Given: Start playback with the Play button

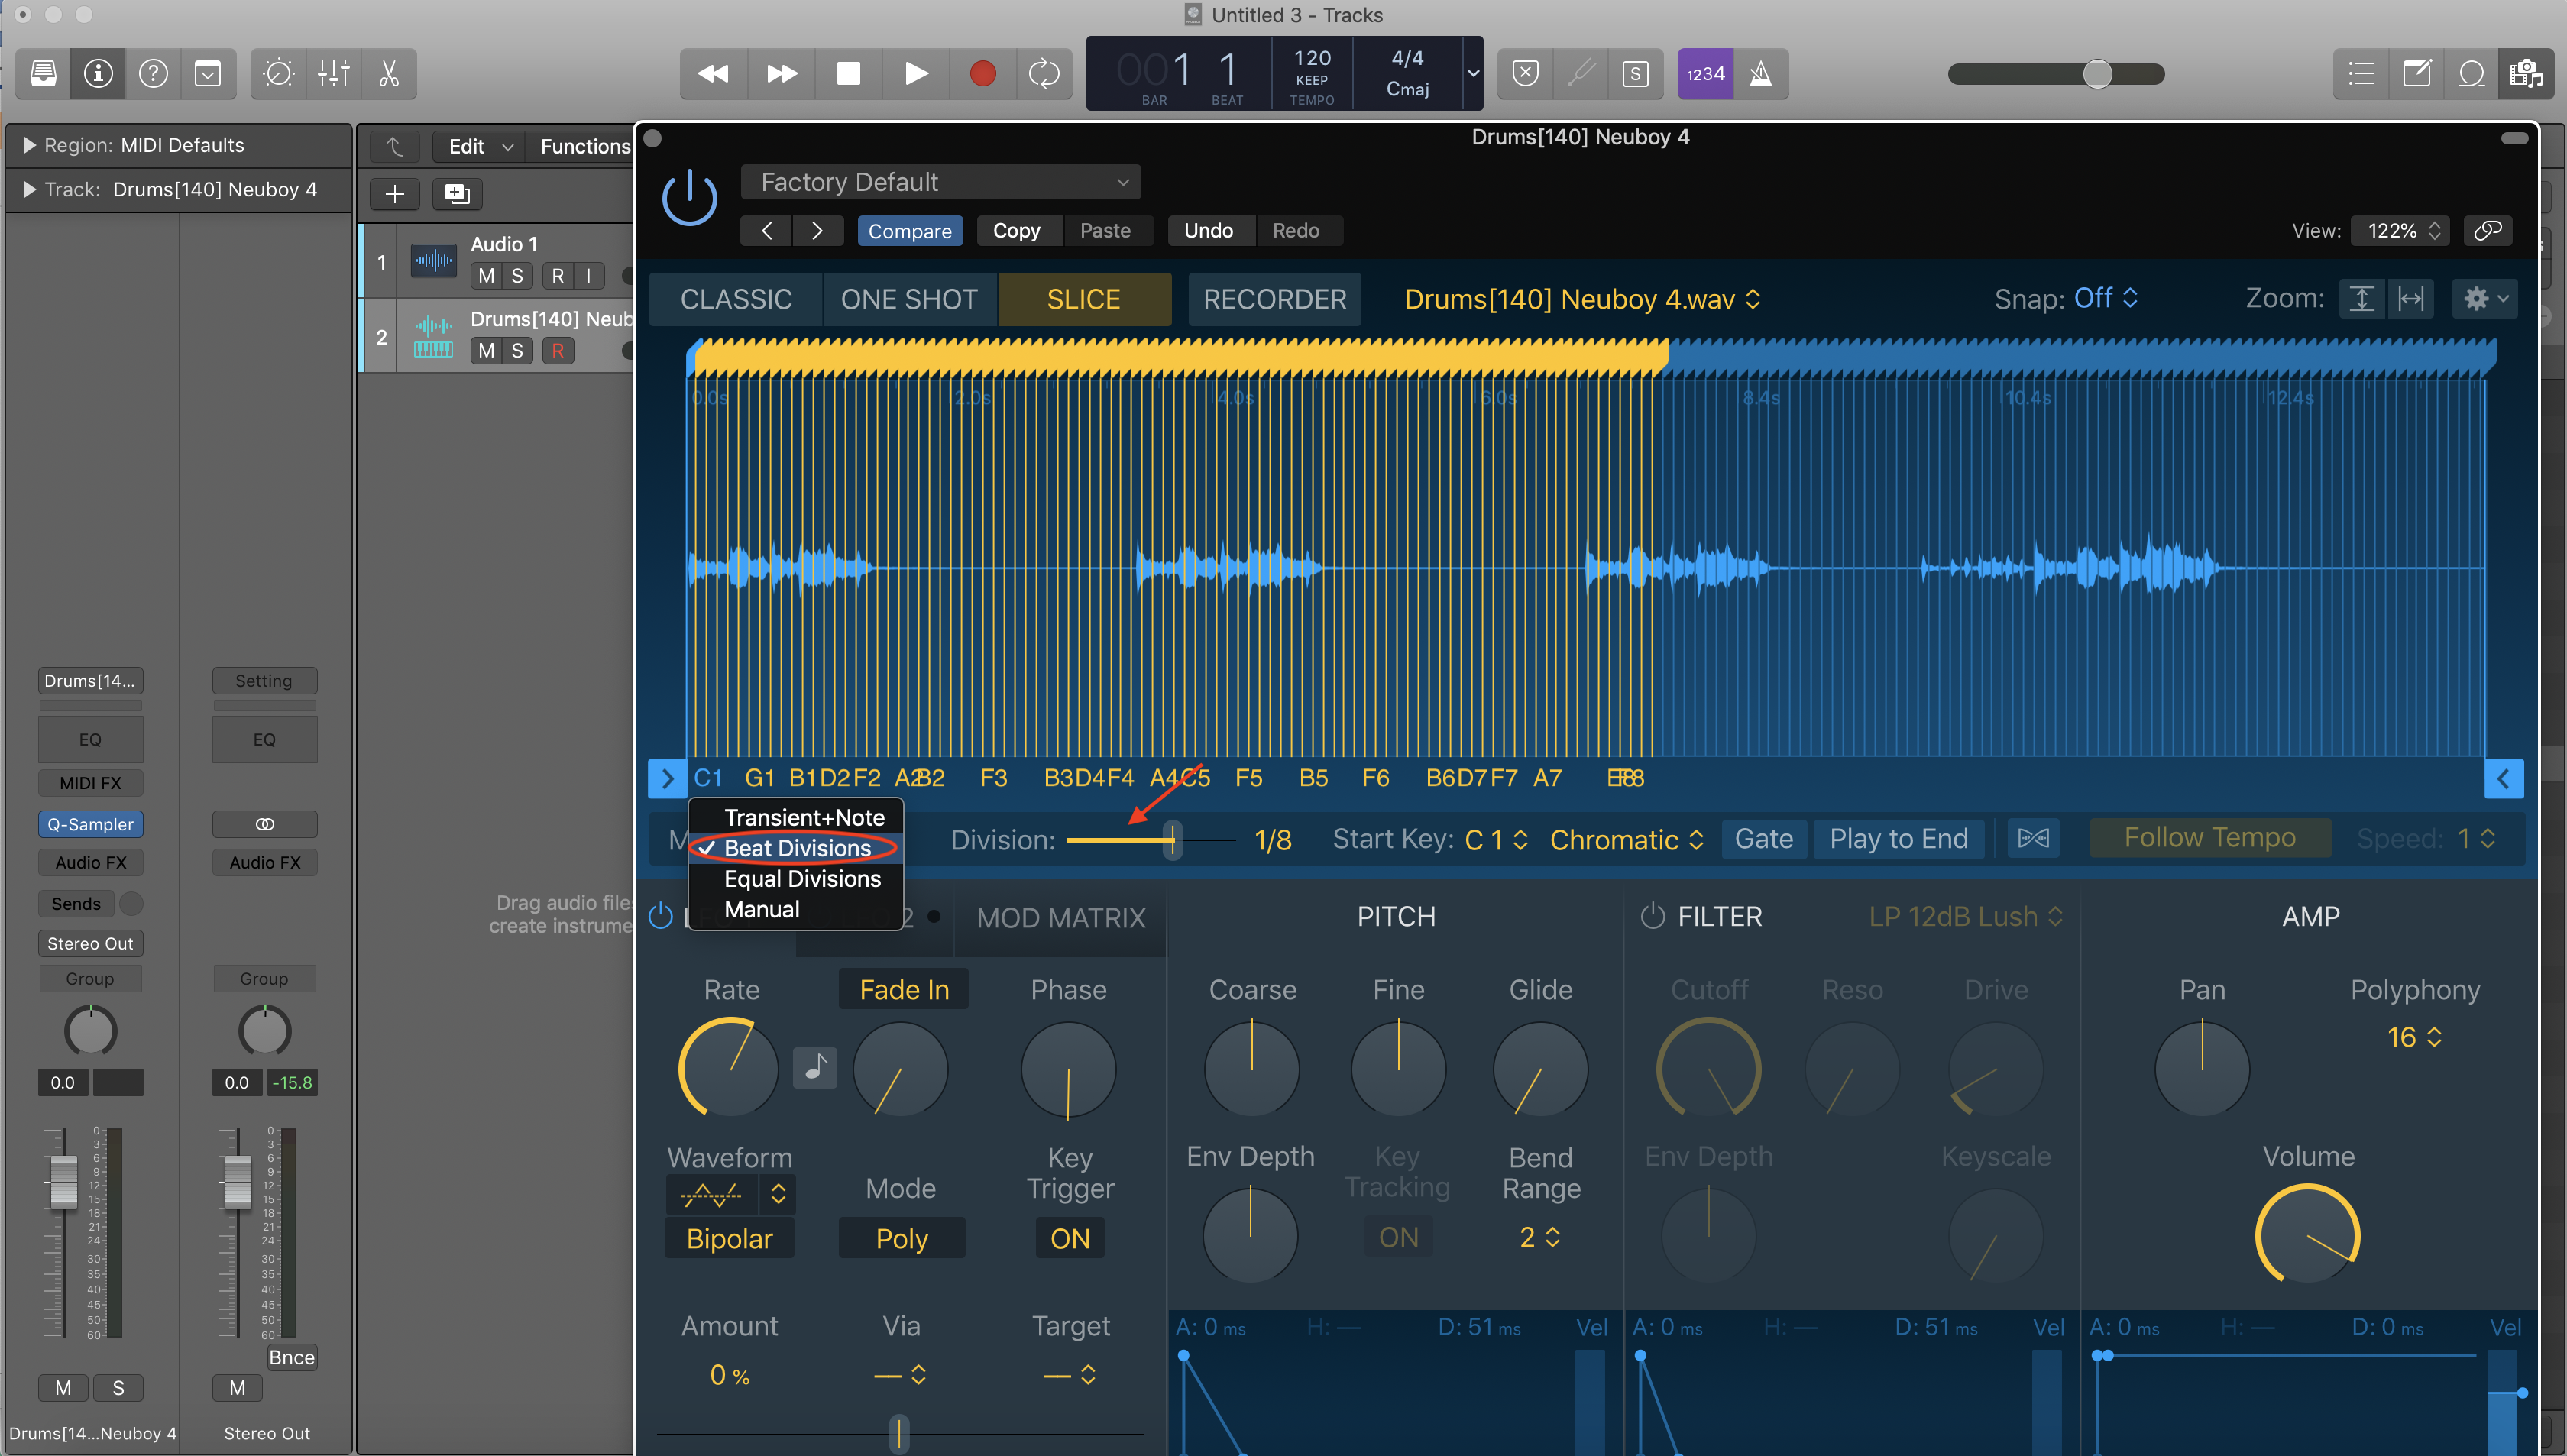Looking at the screenshot, I should pyautogui.click(x=915, y=73).
